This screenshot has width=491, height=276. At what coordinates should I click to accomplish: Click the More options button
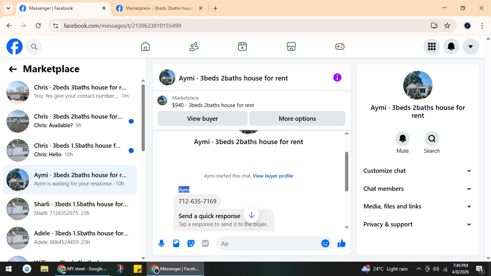click(297, 119)
